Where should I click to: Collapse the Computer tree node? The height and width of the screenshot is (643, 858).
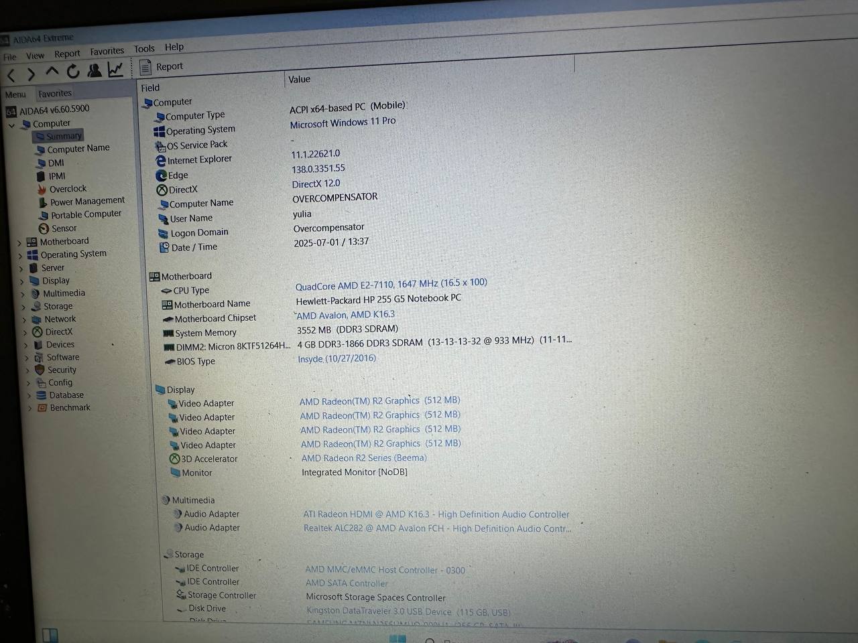click(x=11, y=125)
